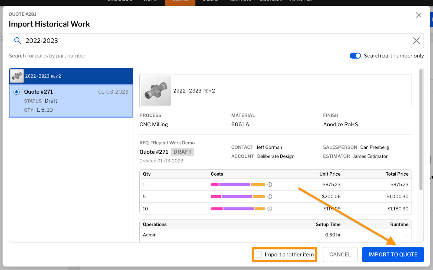Click account name Deliberate Design
433x270 pixels.
pos(276,156)
